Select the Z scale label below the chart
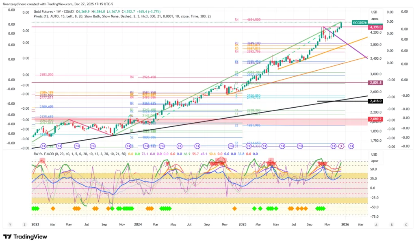Viewport: 416px width, 245px height. click(24, 224)
